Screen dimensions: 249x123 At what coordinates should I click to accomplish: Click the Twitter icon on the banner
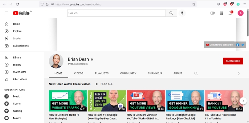pyautogui.click(x=243, y=45)
